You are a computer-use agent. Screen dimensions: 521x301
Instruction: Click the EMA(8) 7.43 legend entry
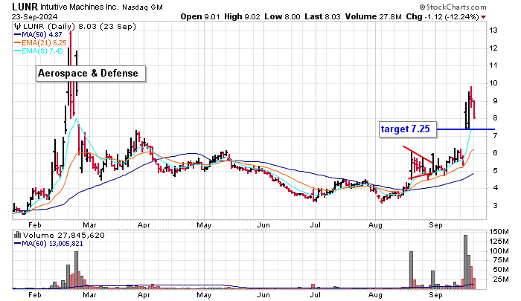coord(38,51)
